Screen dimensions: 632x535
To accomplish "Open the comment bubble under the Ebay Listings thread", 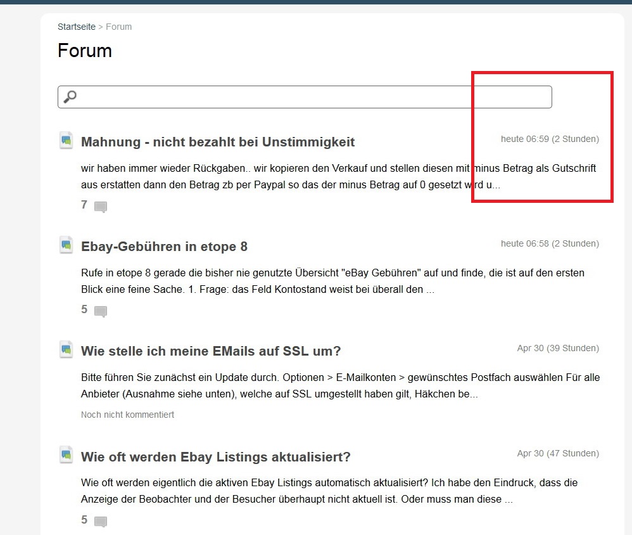I will [x=100, y=522].
